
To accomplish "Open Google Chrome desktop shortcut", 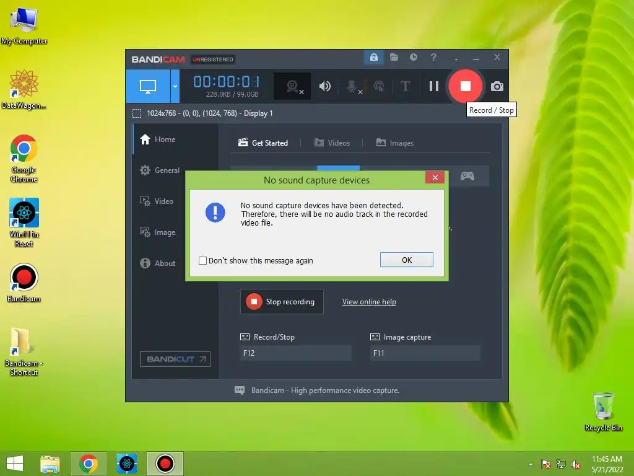I will [24, 159].
